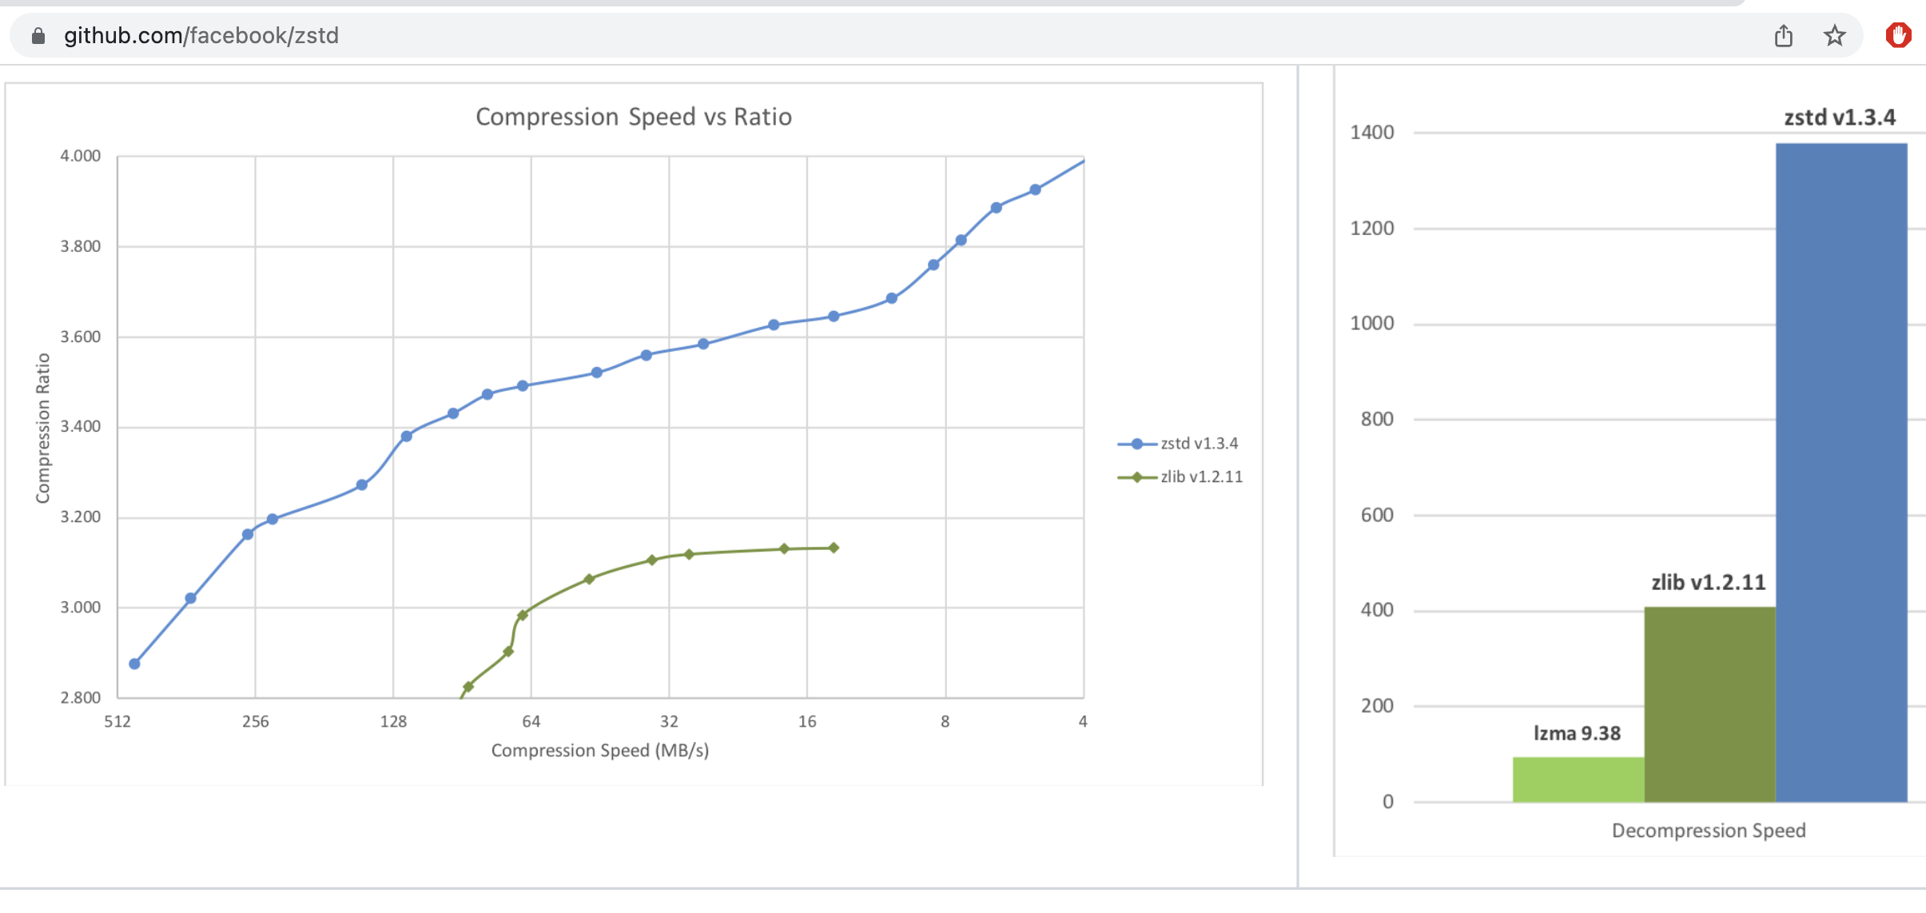Click the leftmost blue zstd data point
The width and height of the screenshot is (1926, 913).
coord(134,664)
